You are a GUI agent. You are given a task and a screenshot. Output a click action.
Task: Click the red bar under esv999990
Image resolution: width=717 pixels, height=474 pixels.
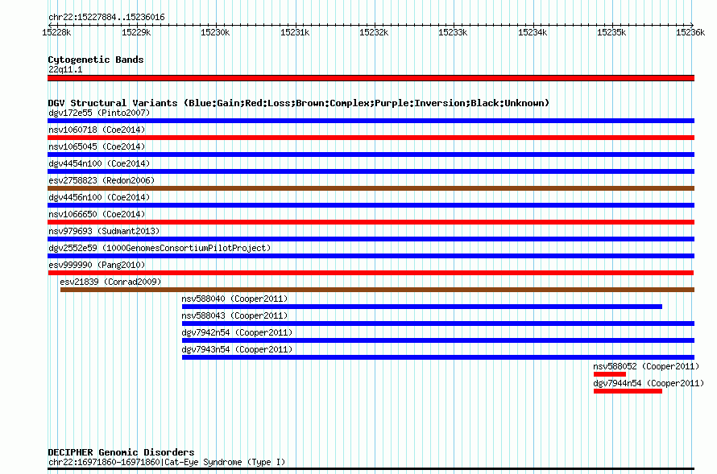pyautogui.click(x=371, y=273)
